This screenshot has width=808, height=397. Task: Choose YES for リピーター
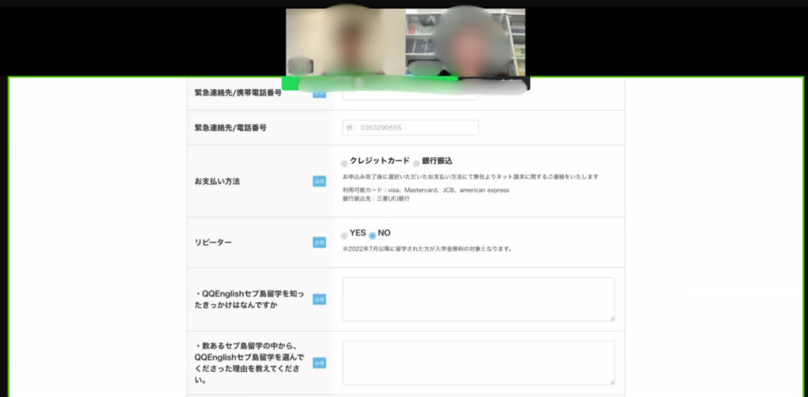(344, 236)
